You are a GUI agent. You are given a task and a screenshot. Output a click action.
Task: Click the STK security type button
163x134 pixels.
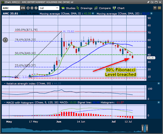23,8
